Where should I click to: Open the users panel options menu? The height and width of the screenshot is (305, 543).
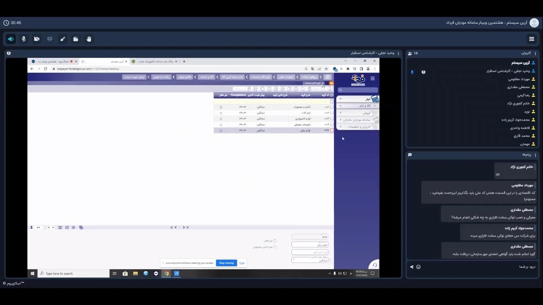(x=535, y=53)
